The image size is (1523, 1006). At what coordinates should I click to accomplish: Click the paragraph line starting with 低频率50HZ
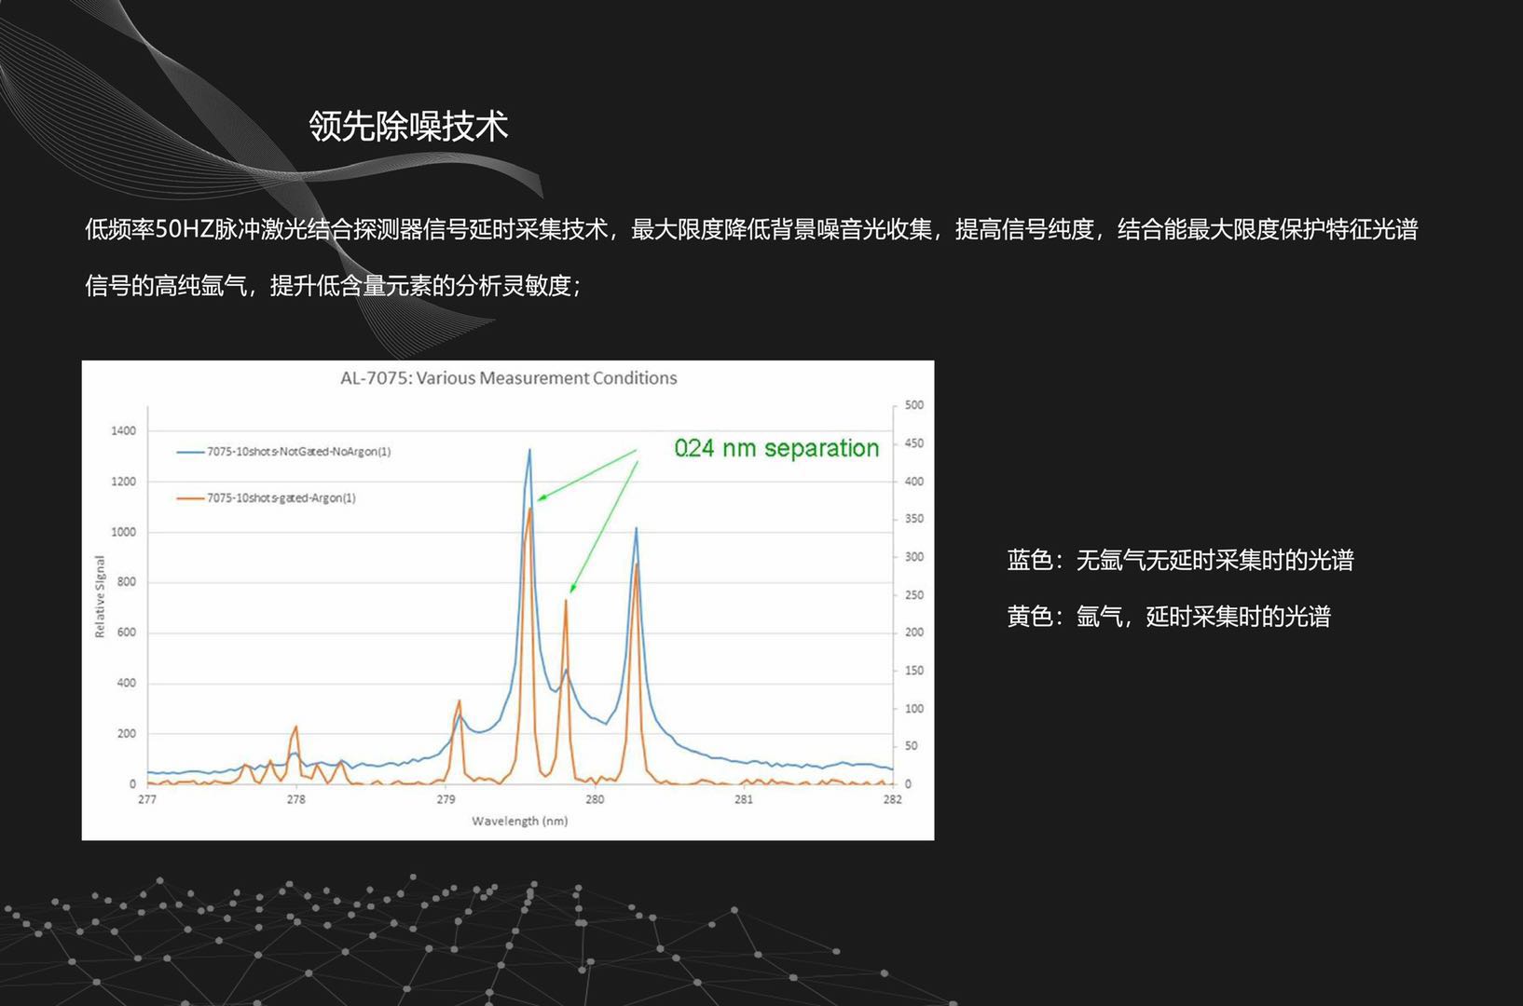(751, 229)
